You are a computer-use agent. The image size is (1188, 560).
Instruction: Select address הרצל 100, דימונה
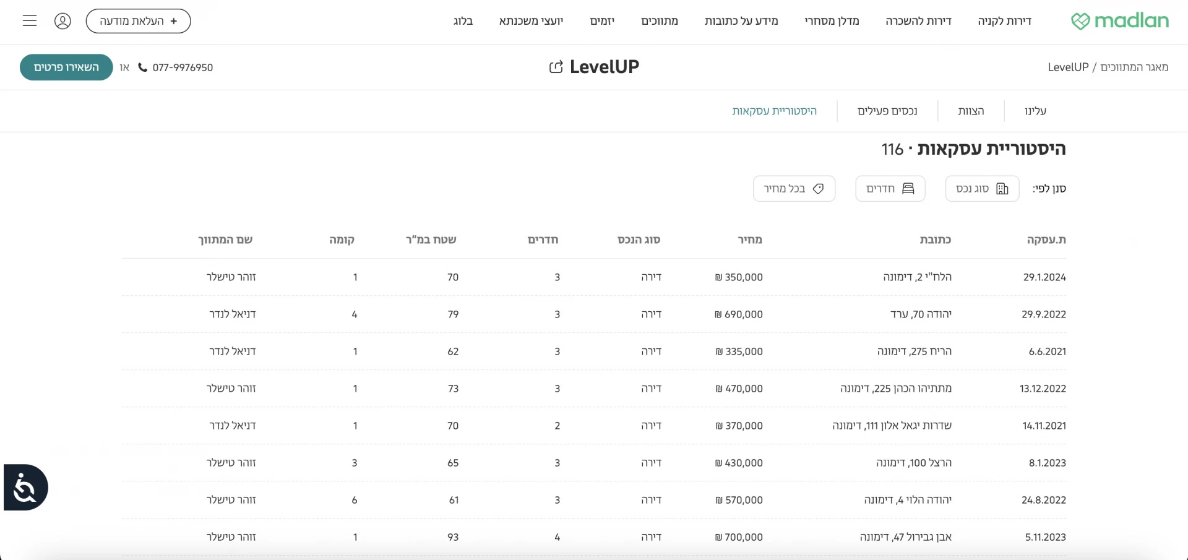point(914,463)
